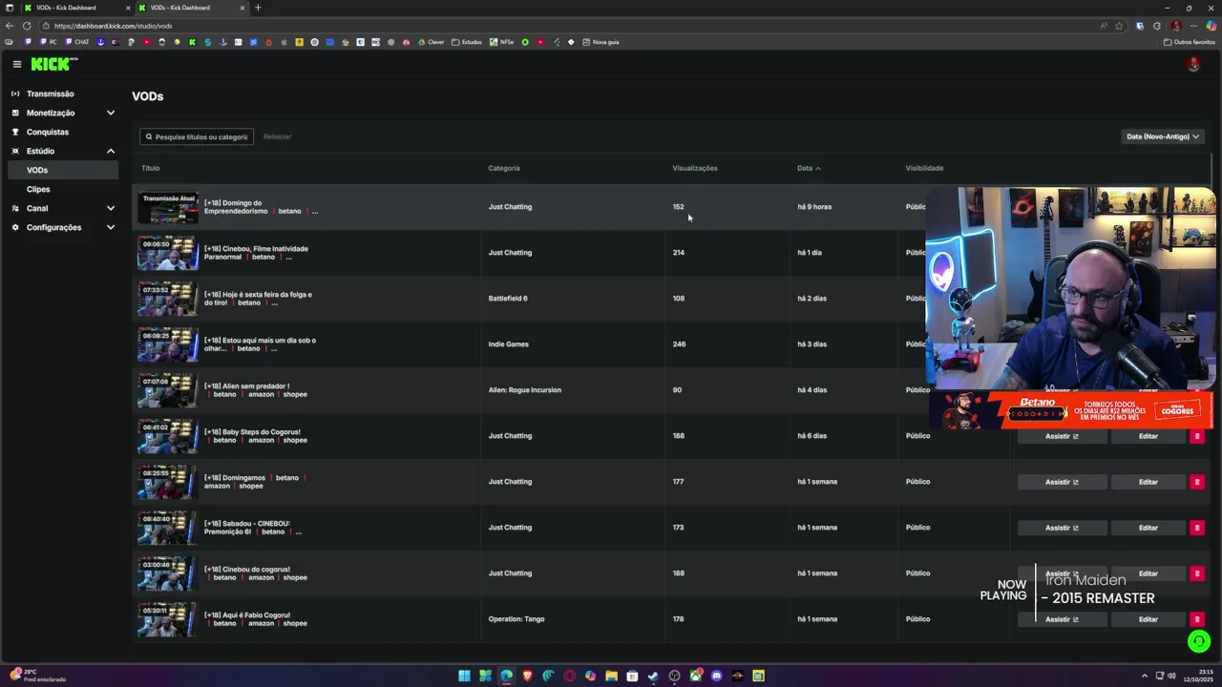Open the Data (Novo-Antigo) sort dropdown
Image resolution: width=1222 pixels, height=687 pixels.
coord(1163,136)
